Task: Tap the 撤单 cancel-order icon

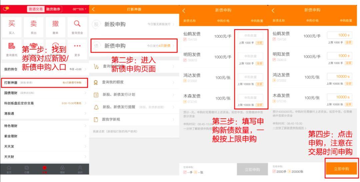Action: 55,24
